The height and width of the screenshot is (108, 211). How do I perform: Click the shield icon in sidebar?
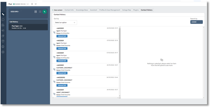pos(3,41)
